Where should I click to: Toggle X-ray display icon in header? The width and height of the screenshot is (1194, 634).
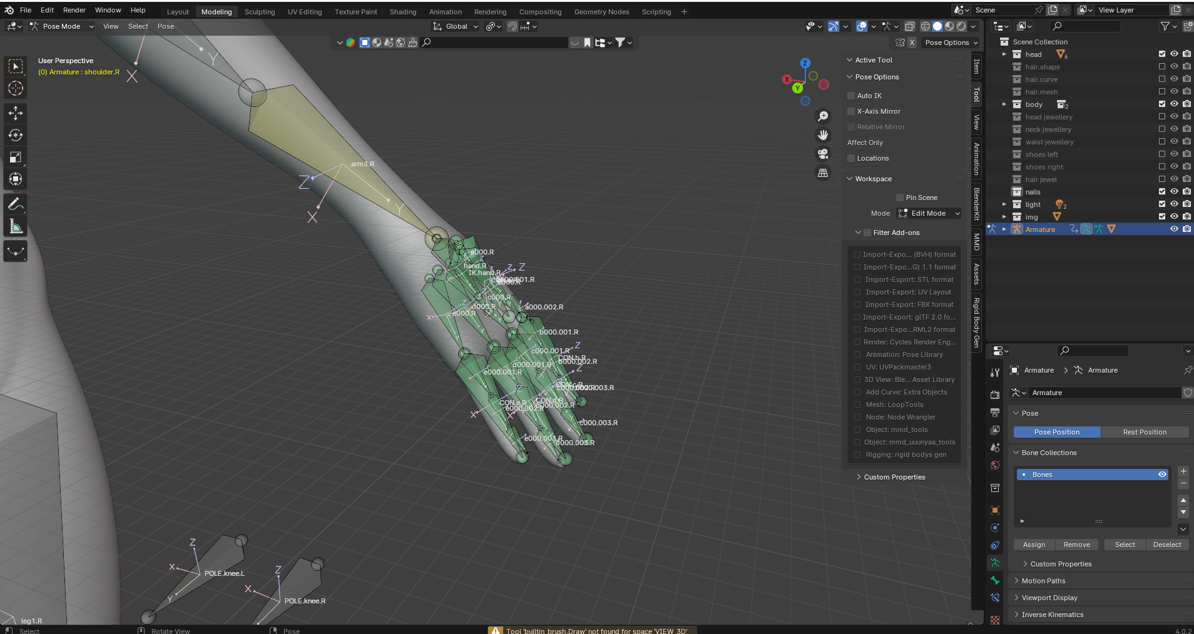pos(910,26)
